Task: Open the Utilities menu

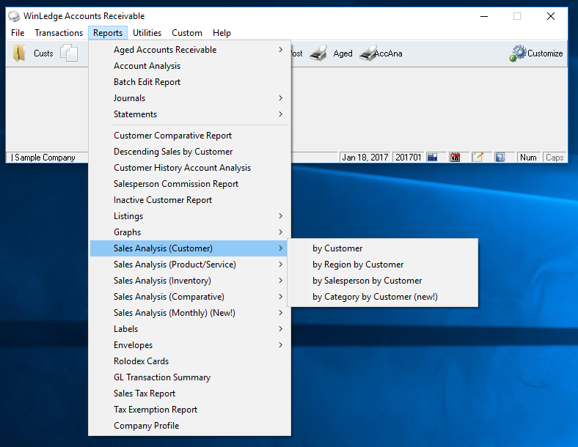Action: [x=147, y=33]
